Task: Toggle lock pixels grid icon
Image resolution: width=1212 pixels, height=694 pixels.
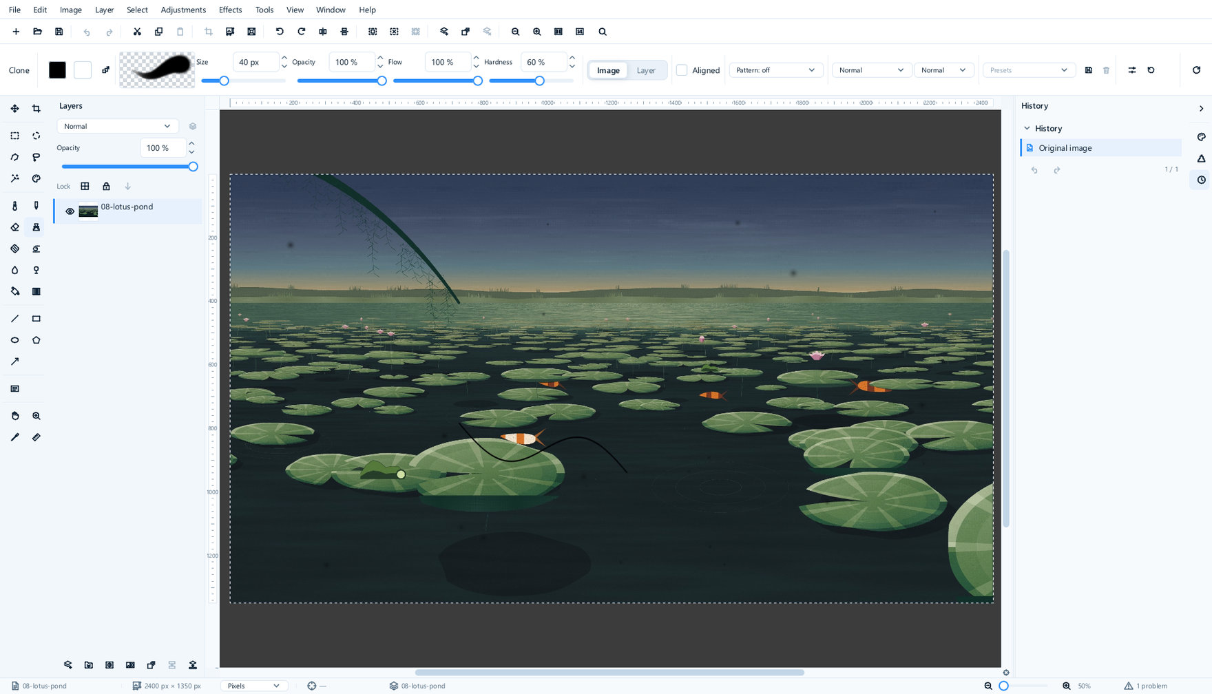Action: point(85,186)
